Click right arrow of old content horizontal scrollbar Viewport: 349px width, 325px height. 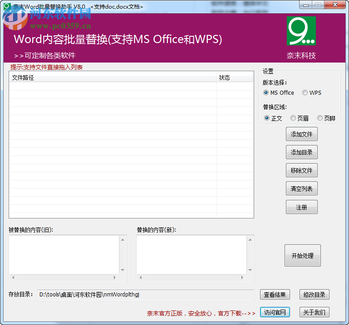pyautogui.click(x=115, y=277)
